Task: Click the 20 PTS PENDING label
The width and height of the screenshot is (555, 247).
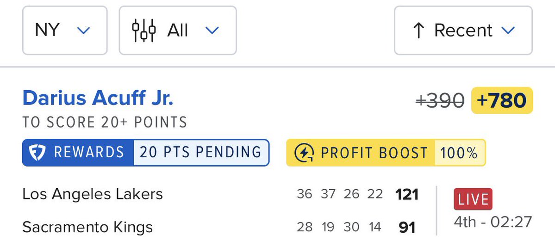Action: [201, 153]
